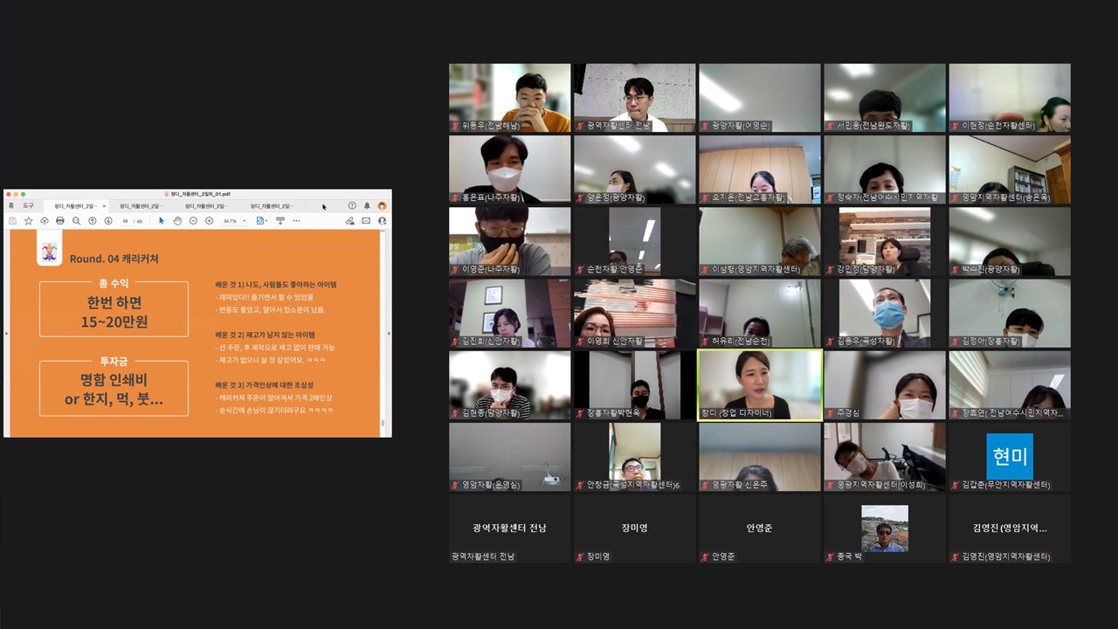Switch to the second document tab
This screenshot has height=629, width=1118.
138,206
